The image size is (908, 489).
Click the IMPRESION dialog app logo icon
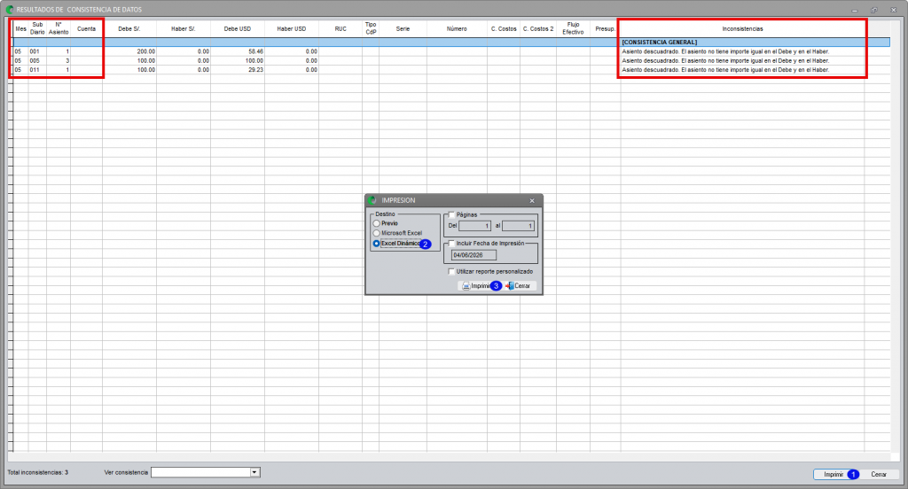click(372, 200)
